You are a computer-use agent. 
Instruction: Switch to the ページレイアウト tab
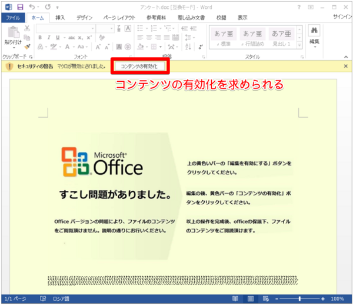click(x=119, y=18)
